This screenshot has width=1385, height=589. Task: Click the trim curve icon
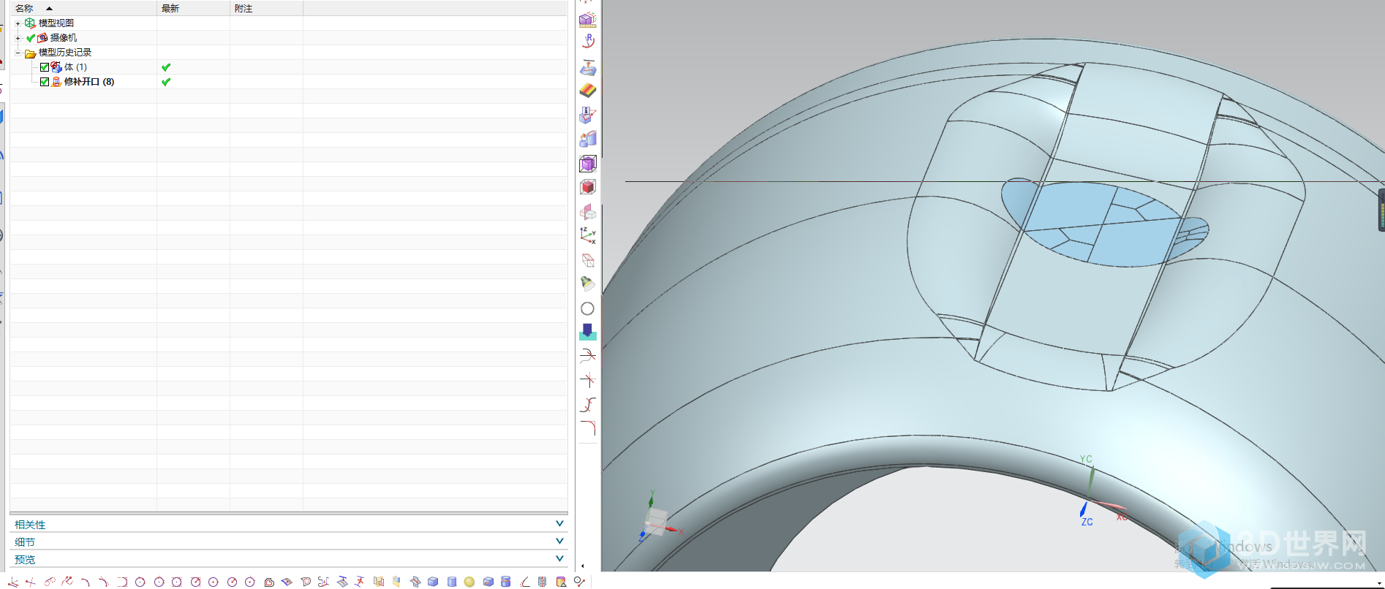588,356
